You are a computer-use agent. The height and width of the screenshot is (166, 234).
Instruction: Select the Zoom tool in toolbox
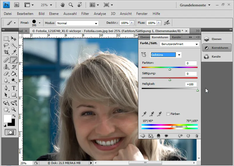(x=14, y=110)
